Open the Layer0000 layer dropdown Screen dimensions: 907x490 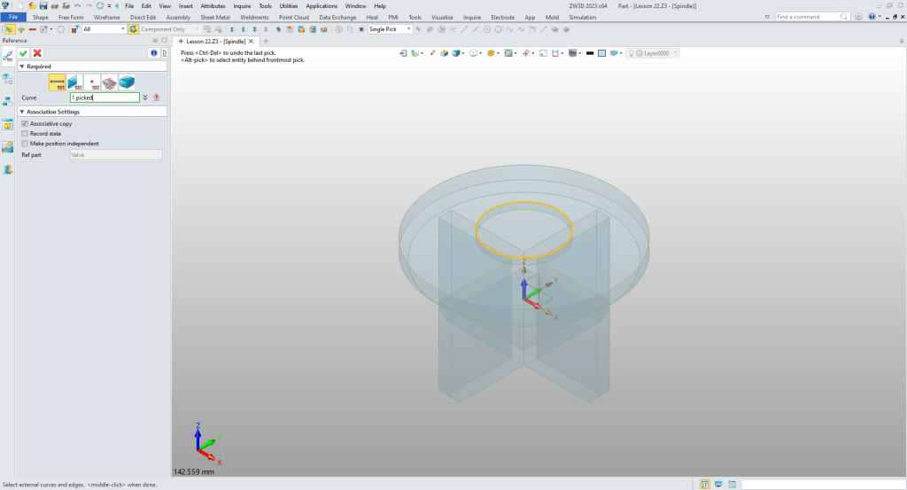click(675, 53)
